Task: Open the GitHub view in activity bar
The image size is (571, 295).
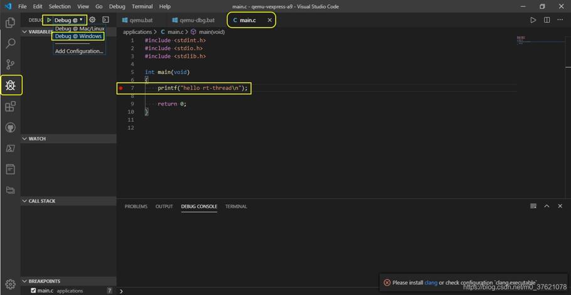Action: (x=11, y=127)
